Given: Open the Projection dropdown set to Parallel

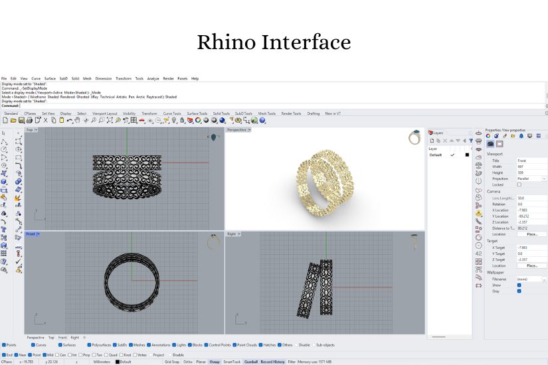Looking at the screenshot, I should (531, 179).
